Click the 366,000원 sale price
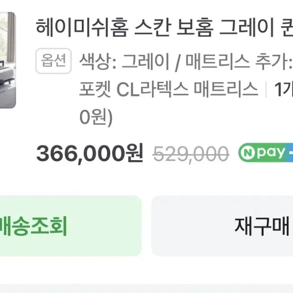 pos(90,153)
